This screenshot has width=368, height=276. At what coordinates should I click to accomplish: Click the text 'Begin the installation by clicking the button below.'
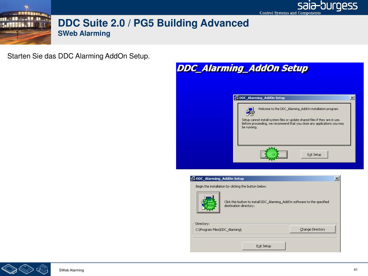click(231, 187)
